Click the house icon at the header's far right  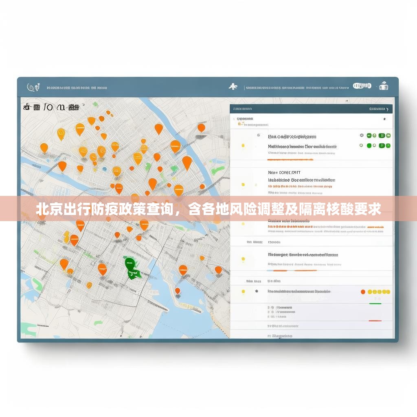[383, 86]
